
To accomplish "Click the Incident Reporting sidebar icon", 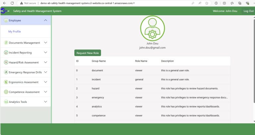I will point(6,52).
